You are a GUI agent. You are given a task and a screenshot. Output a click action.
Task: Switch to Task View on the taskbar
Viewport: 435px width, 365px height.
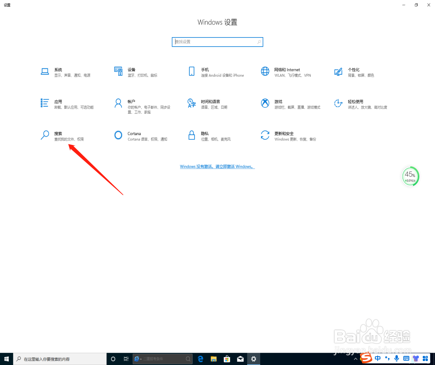pos(126,359)
